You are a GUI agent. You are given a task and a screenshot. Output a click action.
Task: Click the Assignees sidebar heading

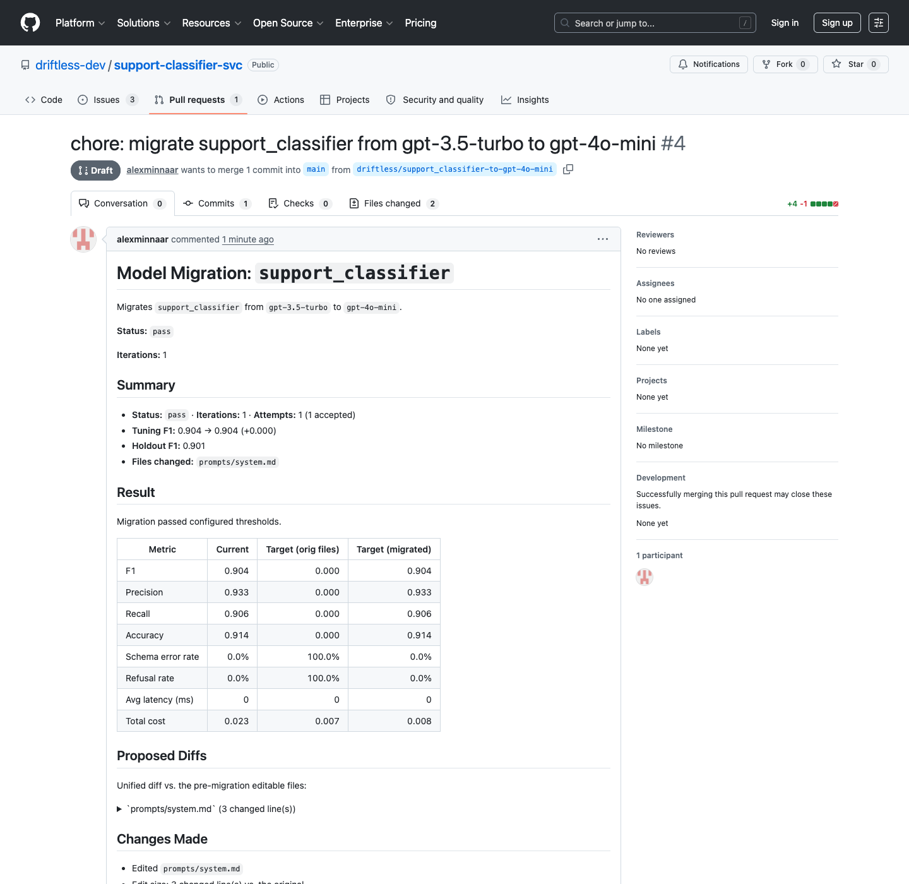tap(655, 284)
